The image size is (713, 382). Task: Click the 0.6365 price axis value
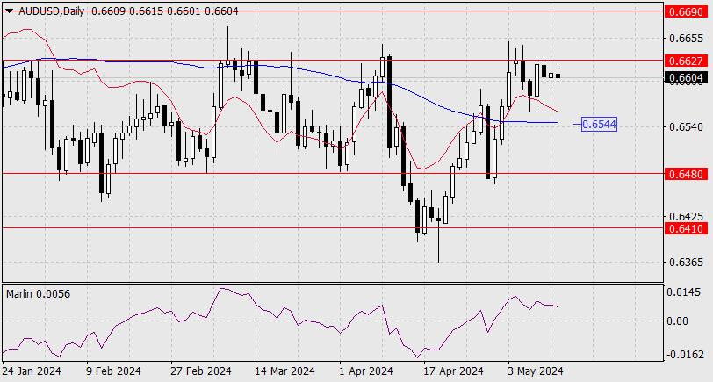click(x=686, y=263)
